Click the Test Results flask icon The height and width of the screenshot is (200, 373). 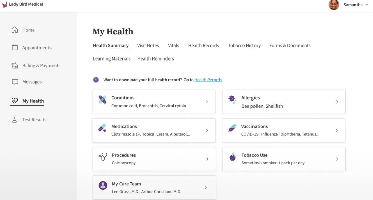click(x=15, y=120)
